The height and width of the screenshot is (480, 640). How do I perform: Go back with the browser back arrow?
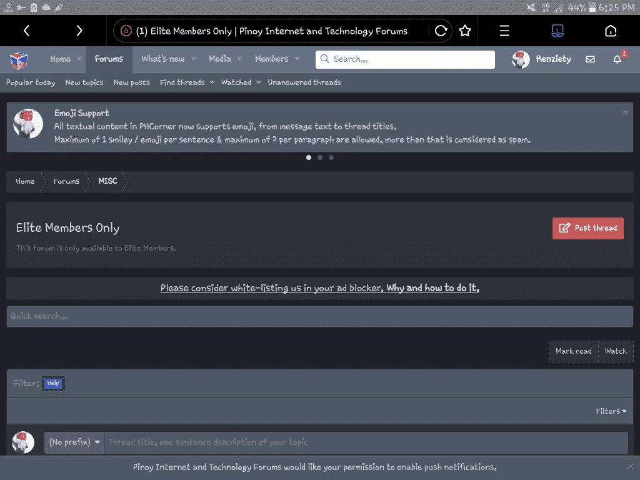click(x=26, y=31)
